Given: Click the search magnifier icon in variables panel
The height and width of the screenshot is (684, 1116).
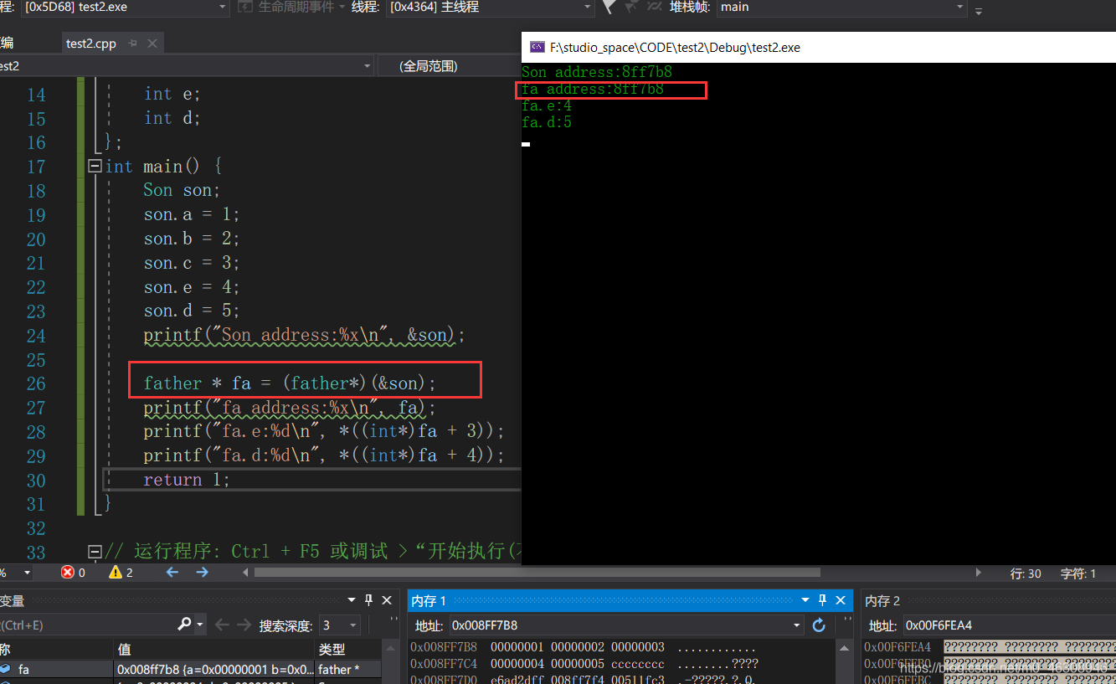Looking at the screenshot, I should click(x=185, y=625).
